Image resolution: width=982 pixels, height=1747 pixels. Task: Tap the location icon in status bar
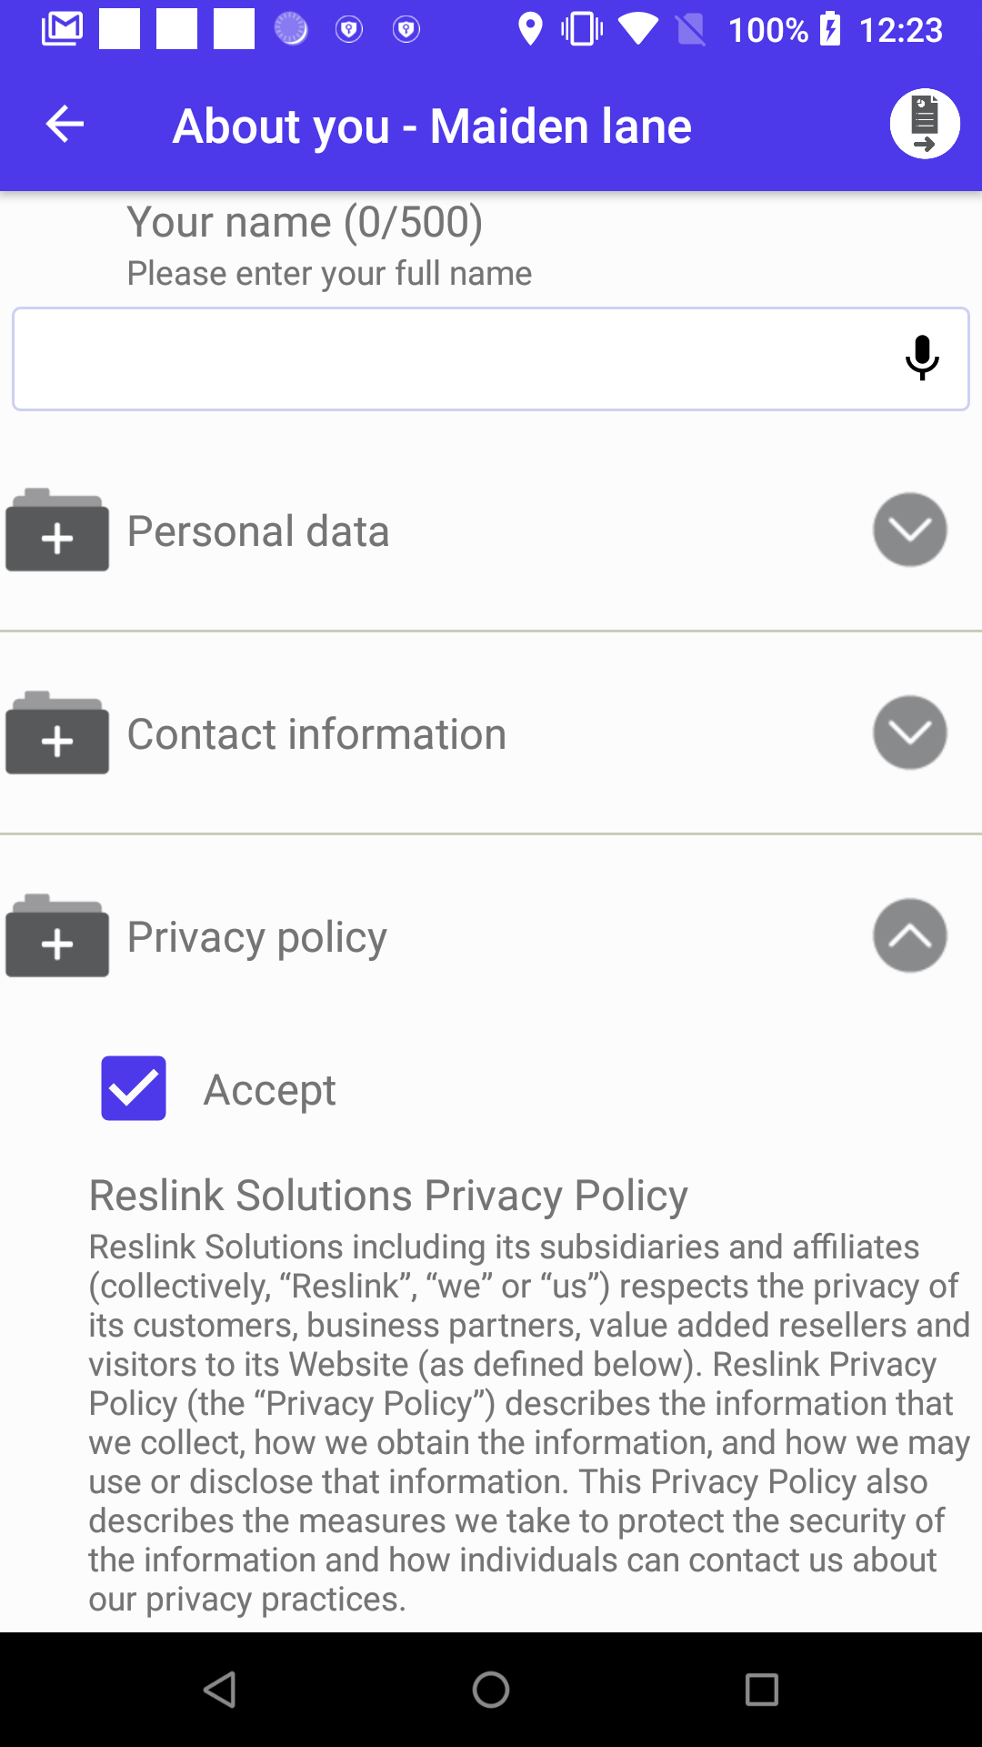pyautogui.click(x=530, y=29)
